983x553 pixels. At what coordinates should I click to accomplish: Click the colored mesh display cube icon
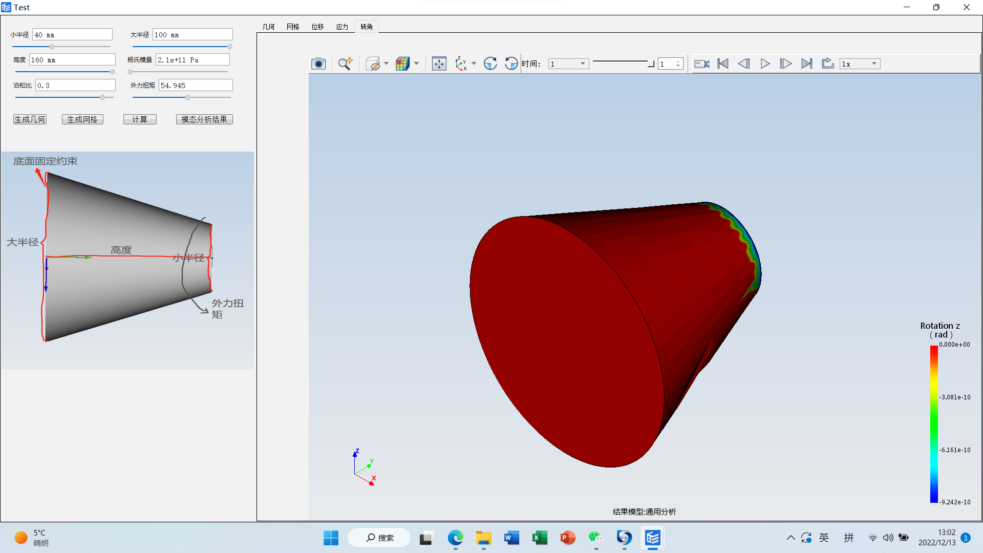click(x=403, y=64)
